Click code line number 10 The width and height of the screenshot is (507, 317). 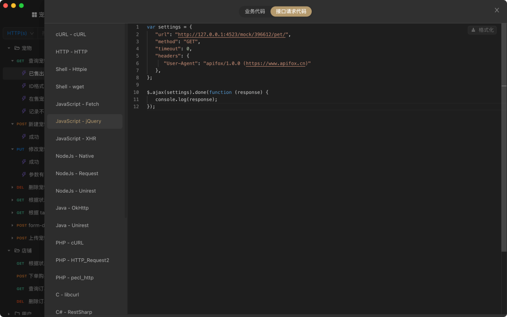pyautogui.click(x=136, y=92)
